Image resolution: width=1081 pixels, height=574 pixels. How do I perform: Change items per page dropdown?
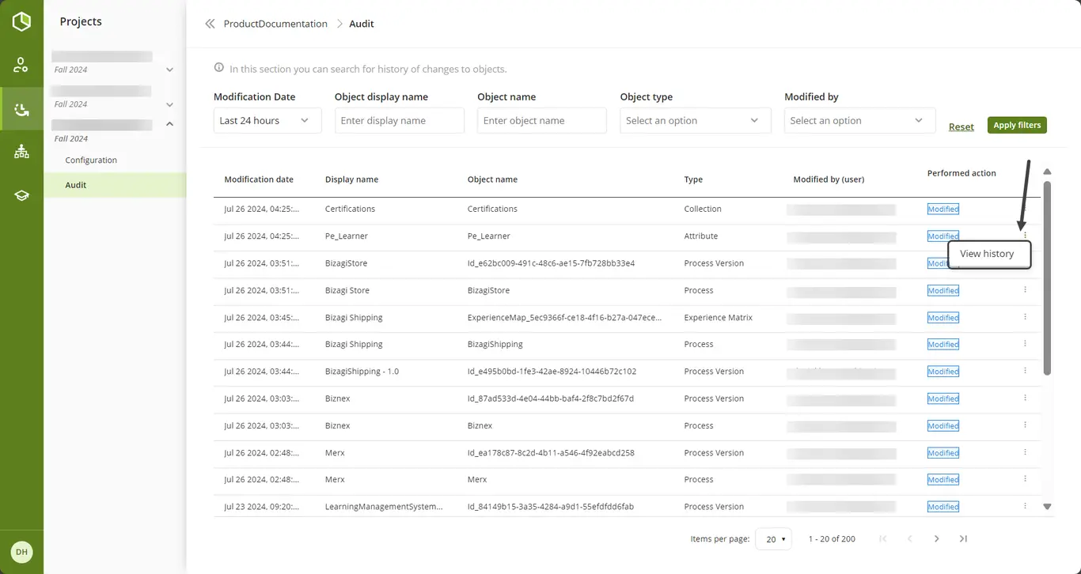[773, 539]
